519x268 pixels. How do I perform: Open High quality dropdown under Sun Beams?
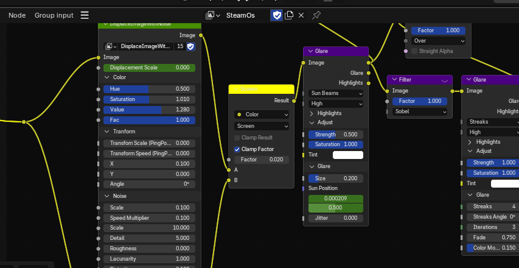pos(336,104)
